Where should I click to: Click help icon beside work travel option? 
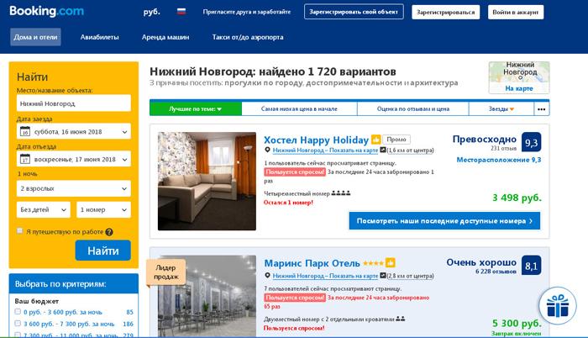(109, 231)
